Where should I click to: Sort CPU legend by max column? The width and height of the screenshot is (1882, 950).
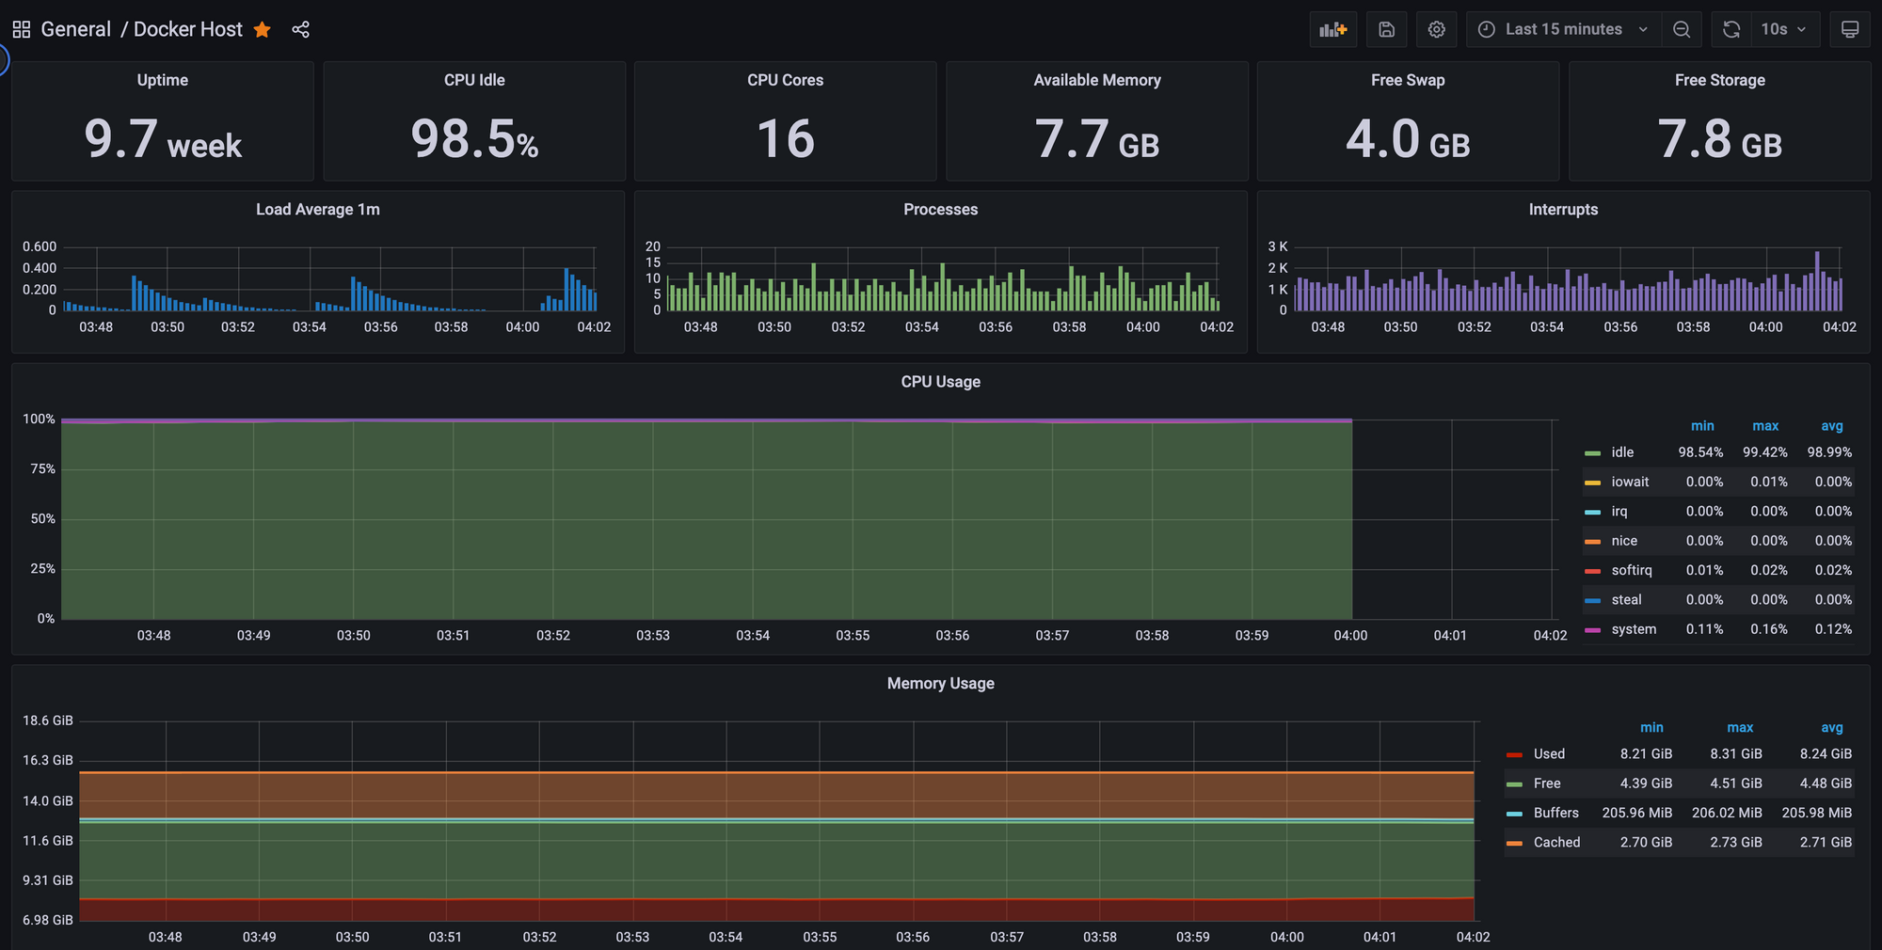(x=1764, y=426)
